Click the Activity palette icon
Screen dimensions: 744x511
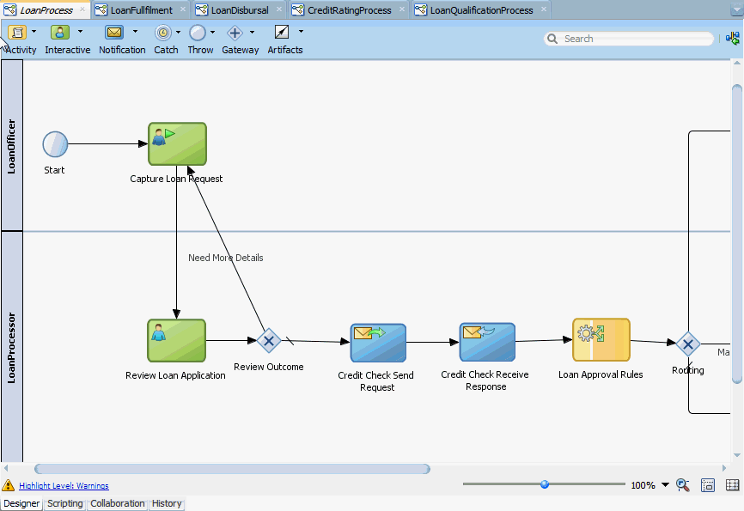tap(17, 33)
